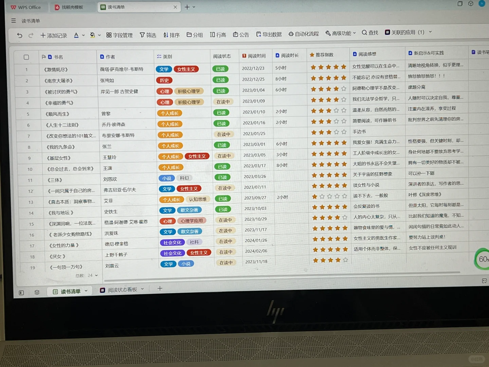Click author cell 刘慈欣
Image resolution: width=489 pixels, height=367 pixels.
tap(110, 179)
